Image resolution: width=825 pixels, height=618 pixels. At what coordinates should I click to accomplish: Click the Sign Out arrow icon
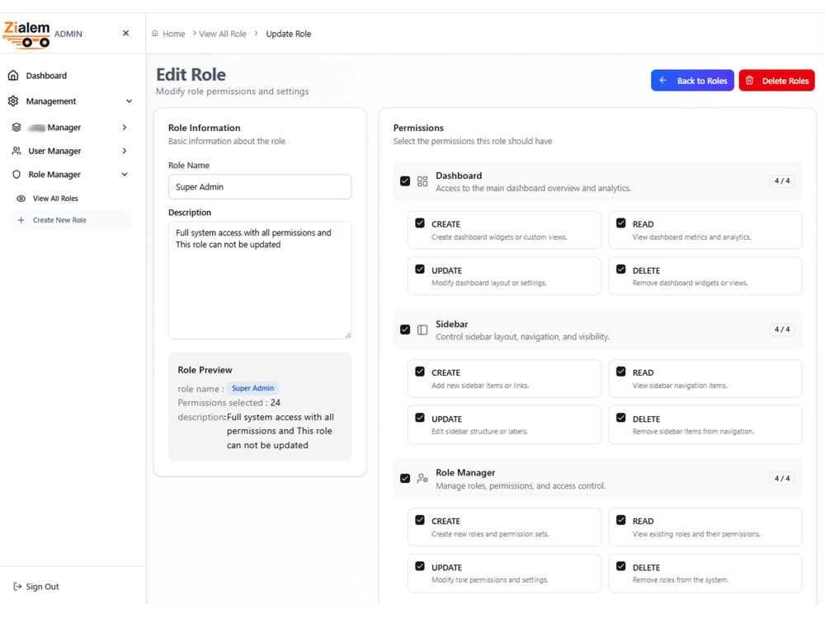pos(17,587)
